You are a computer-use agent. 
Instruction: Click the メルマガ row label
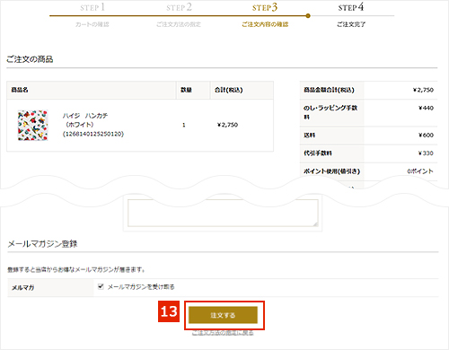click(x=22, y=288)
